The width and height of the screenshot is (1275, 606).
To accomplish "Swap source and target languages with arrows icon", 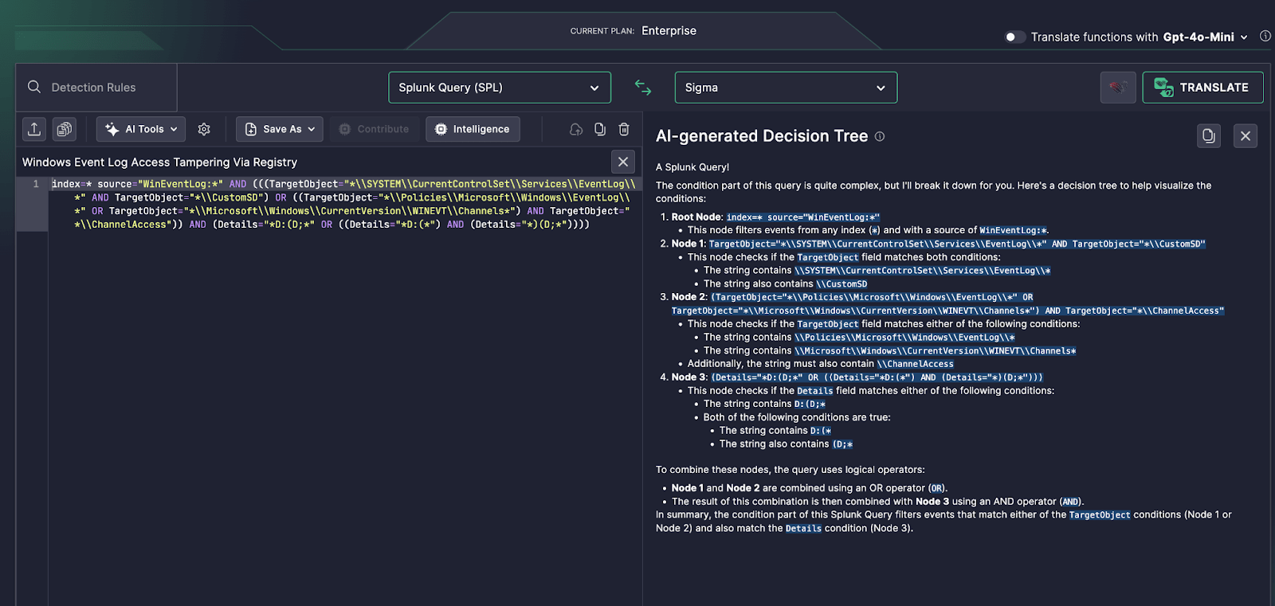I will (643, 88).
